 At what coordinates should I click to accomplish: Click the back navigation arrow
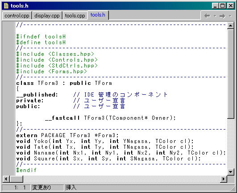click(207, 16)
